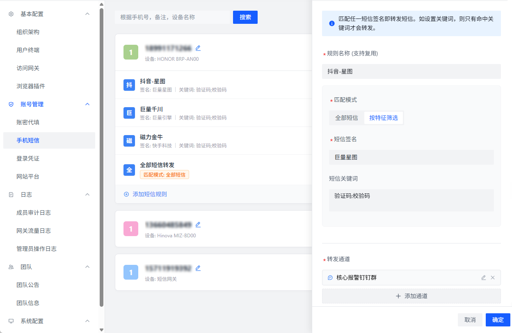The width and height of the screenshot is (512, 333).
Task: Open 访问网关 menu item
Action: click(49, 68)
